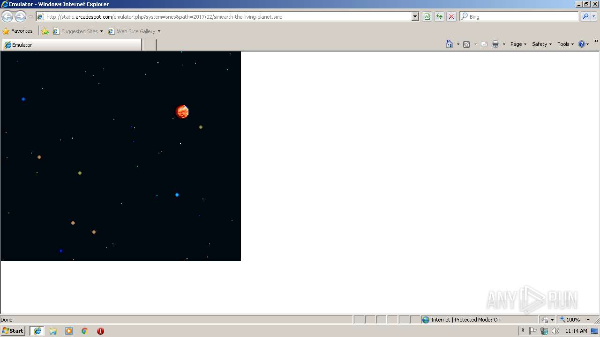
Task: Expand the Home button dropdown arrow
Action: point(458,44)
